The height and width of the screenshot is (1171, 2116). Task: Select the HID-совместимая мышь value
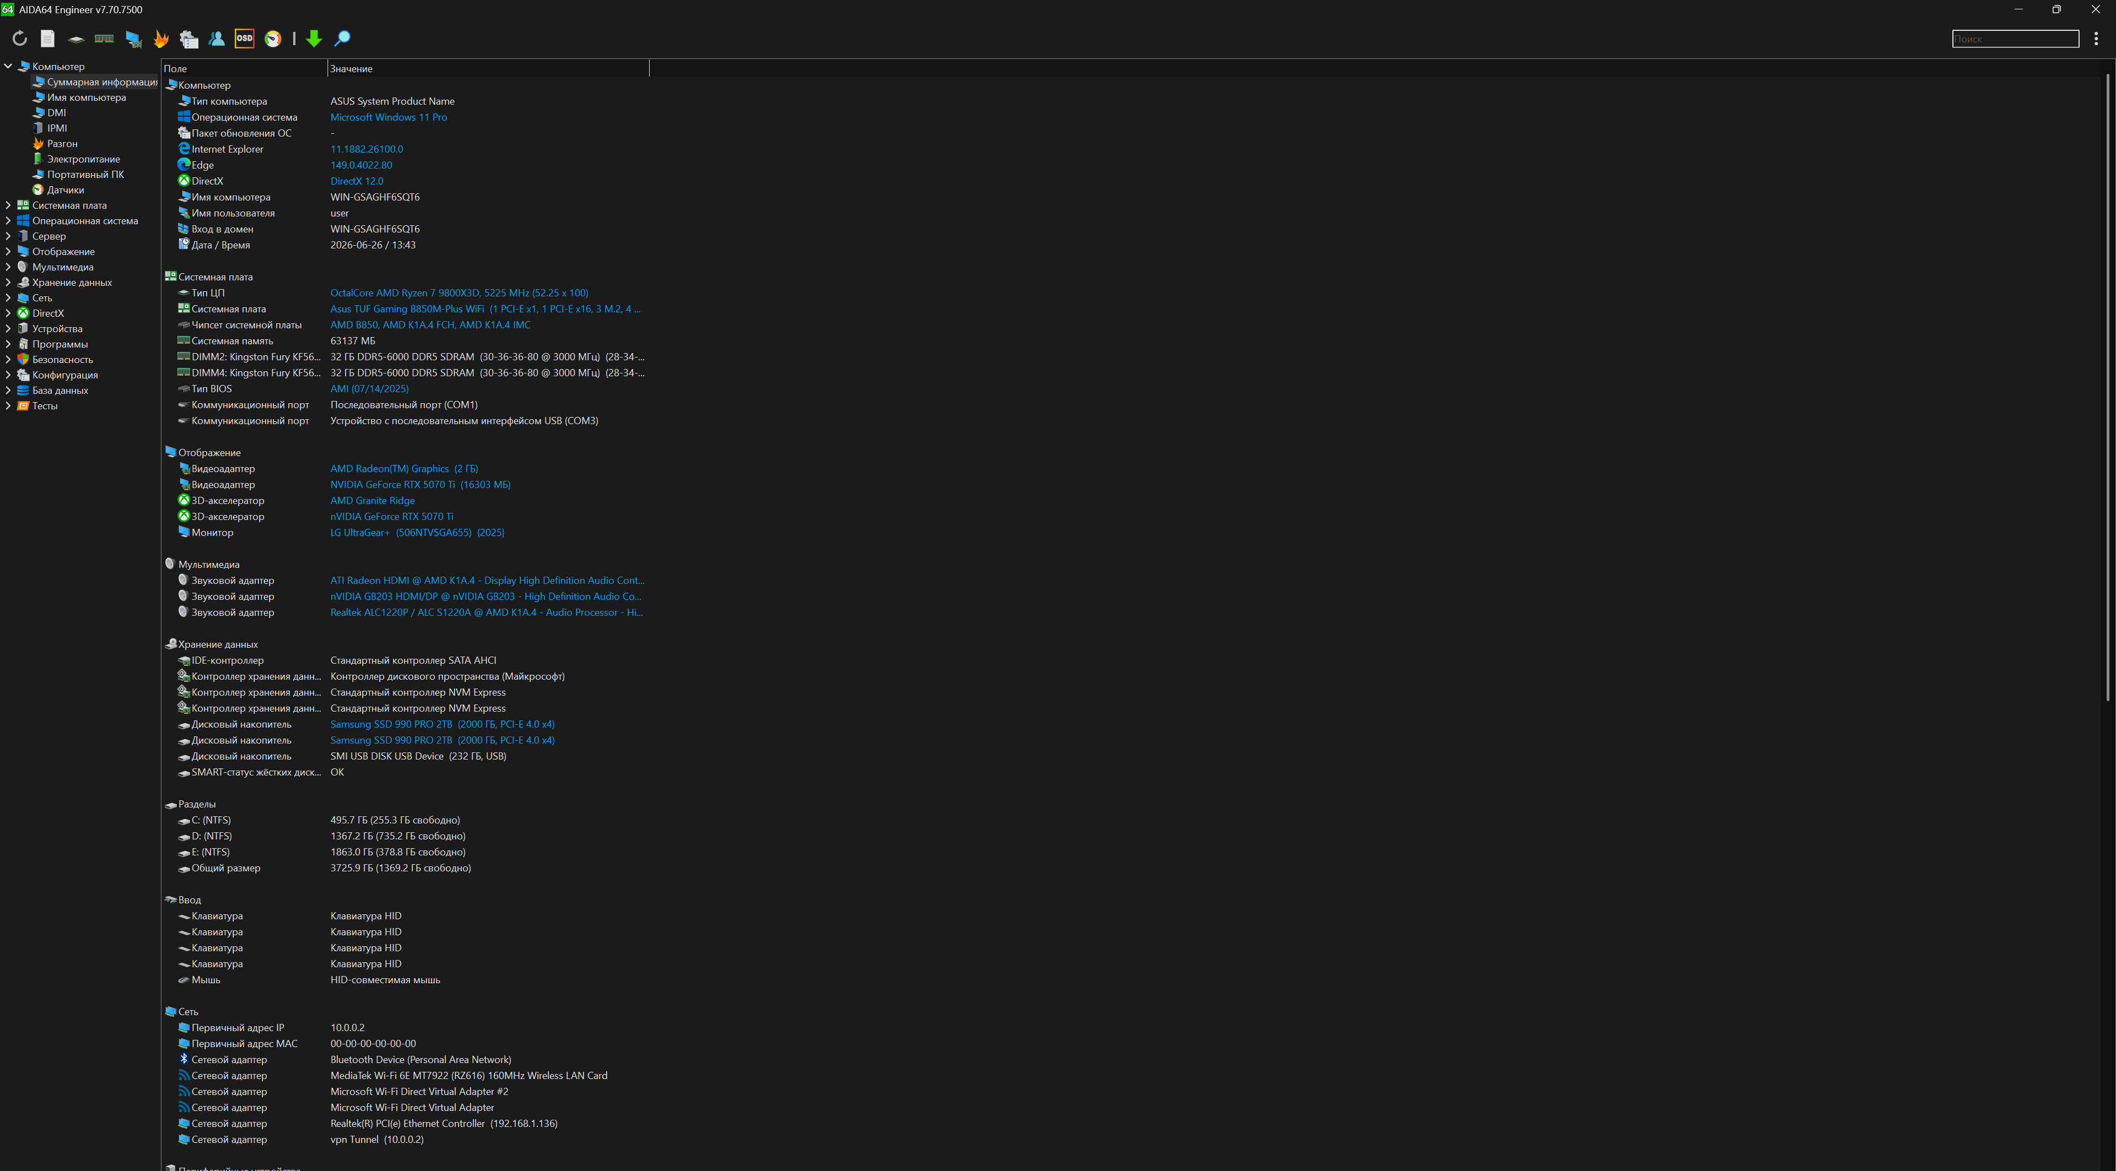point(385,980)
